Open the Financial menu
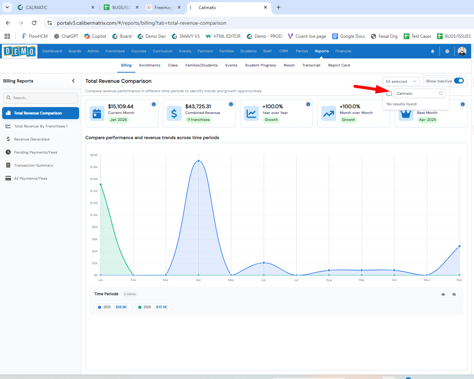The image size is (474, 379). click(343, 51)
